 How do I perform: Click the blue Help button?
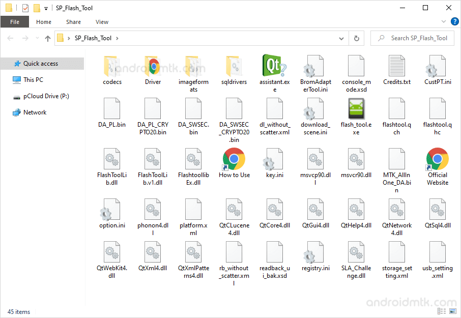click(454, 21)
